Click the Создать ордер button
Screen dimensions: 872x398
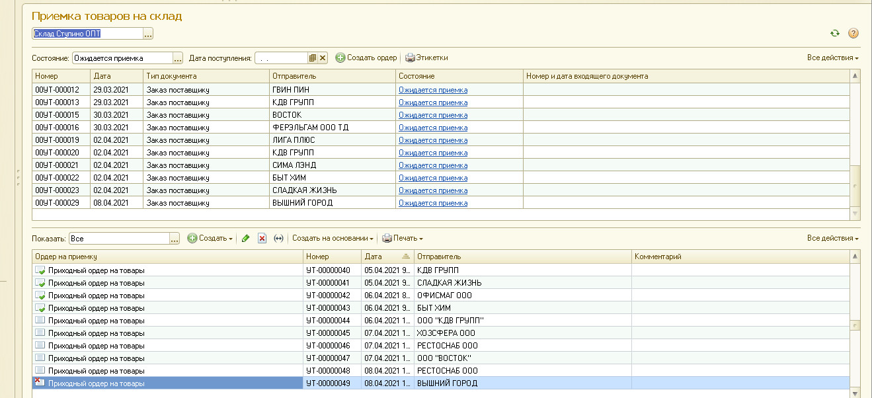coord(366,58)
